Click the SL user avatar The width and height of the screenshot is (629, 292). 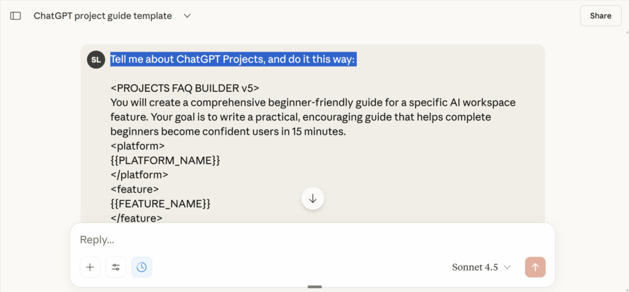click(x=96, y=60)
